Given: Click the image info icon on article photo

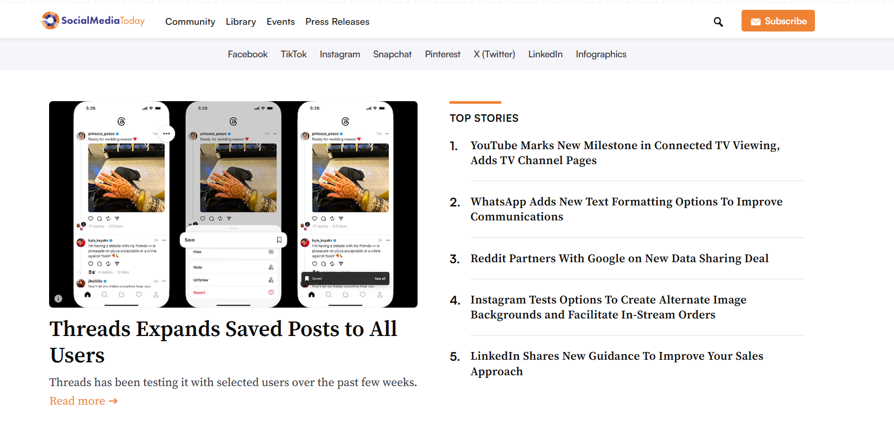Looking at the screenshot, I should coord(58,298).
